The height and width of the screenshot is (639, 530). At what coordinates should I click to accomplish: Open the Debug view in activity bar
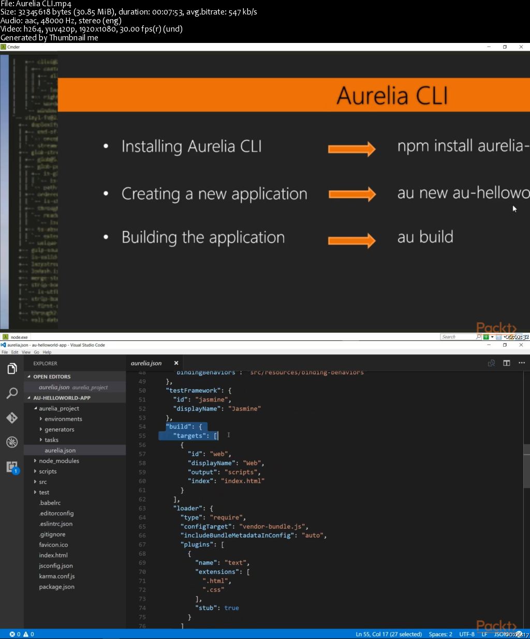click(x=12, y=442)
